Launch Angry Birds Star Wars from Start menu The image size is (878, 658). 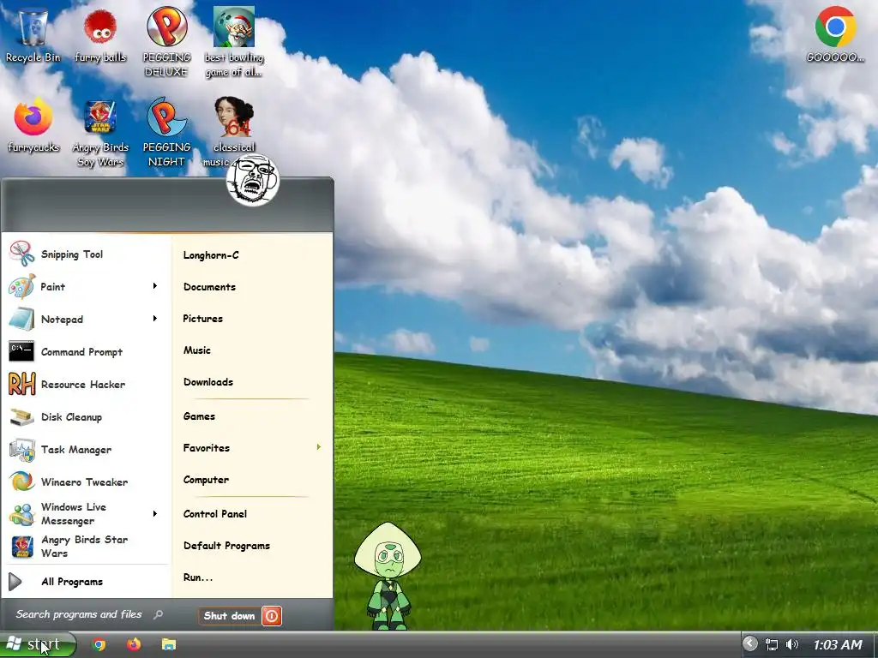click(87, 546)
